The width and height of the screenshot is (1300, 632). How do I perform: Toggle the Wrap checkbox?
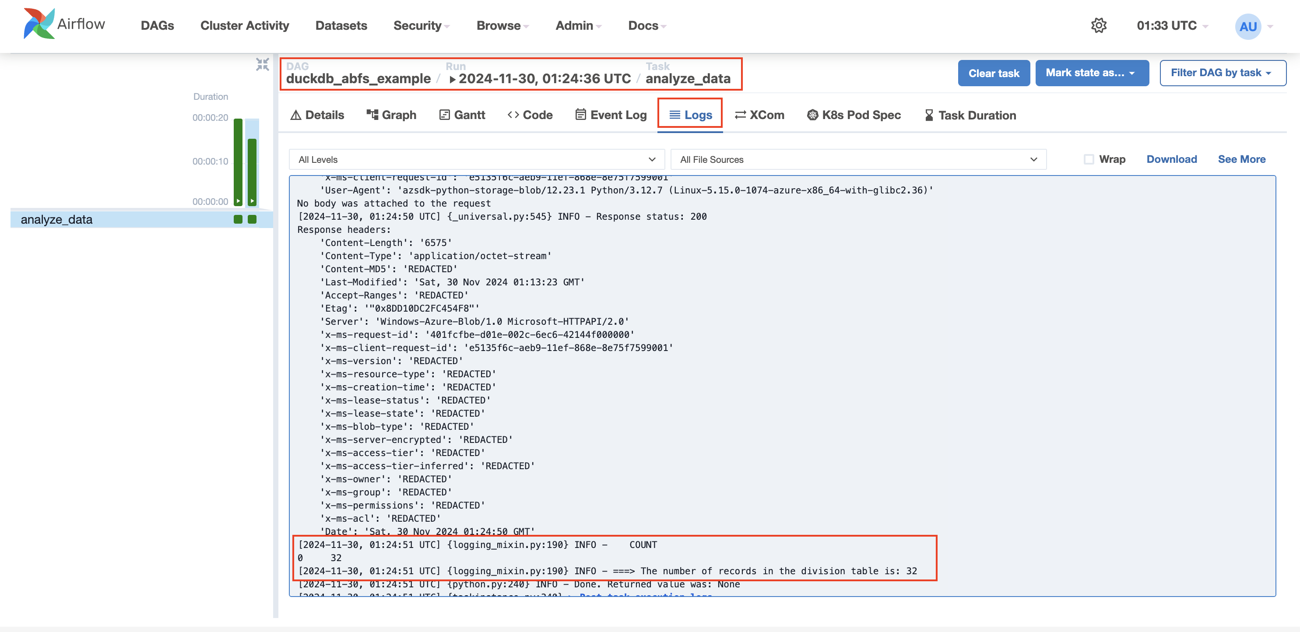(1089, 159)
